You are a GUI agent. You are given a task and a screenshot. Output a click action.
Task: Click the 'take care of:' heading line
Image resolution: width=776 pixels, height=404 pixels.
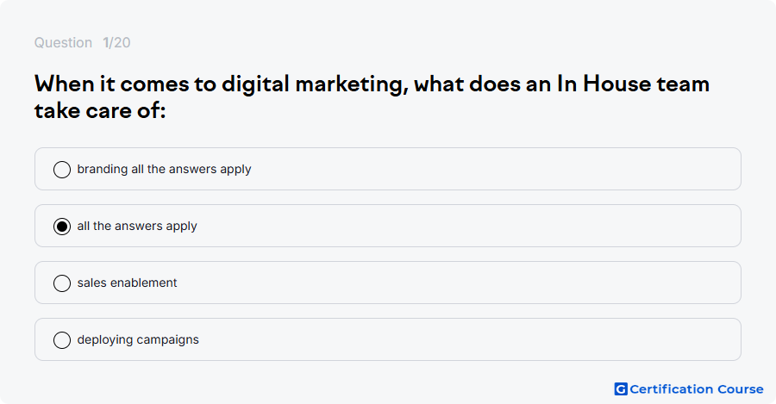click(100, 110)
